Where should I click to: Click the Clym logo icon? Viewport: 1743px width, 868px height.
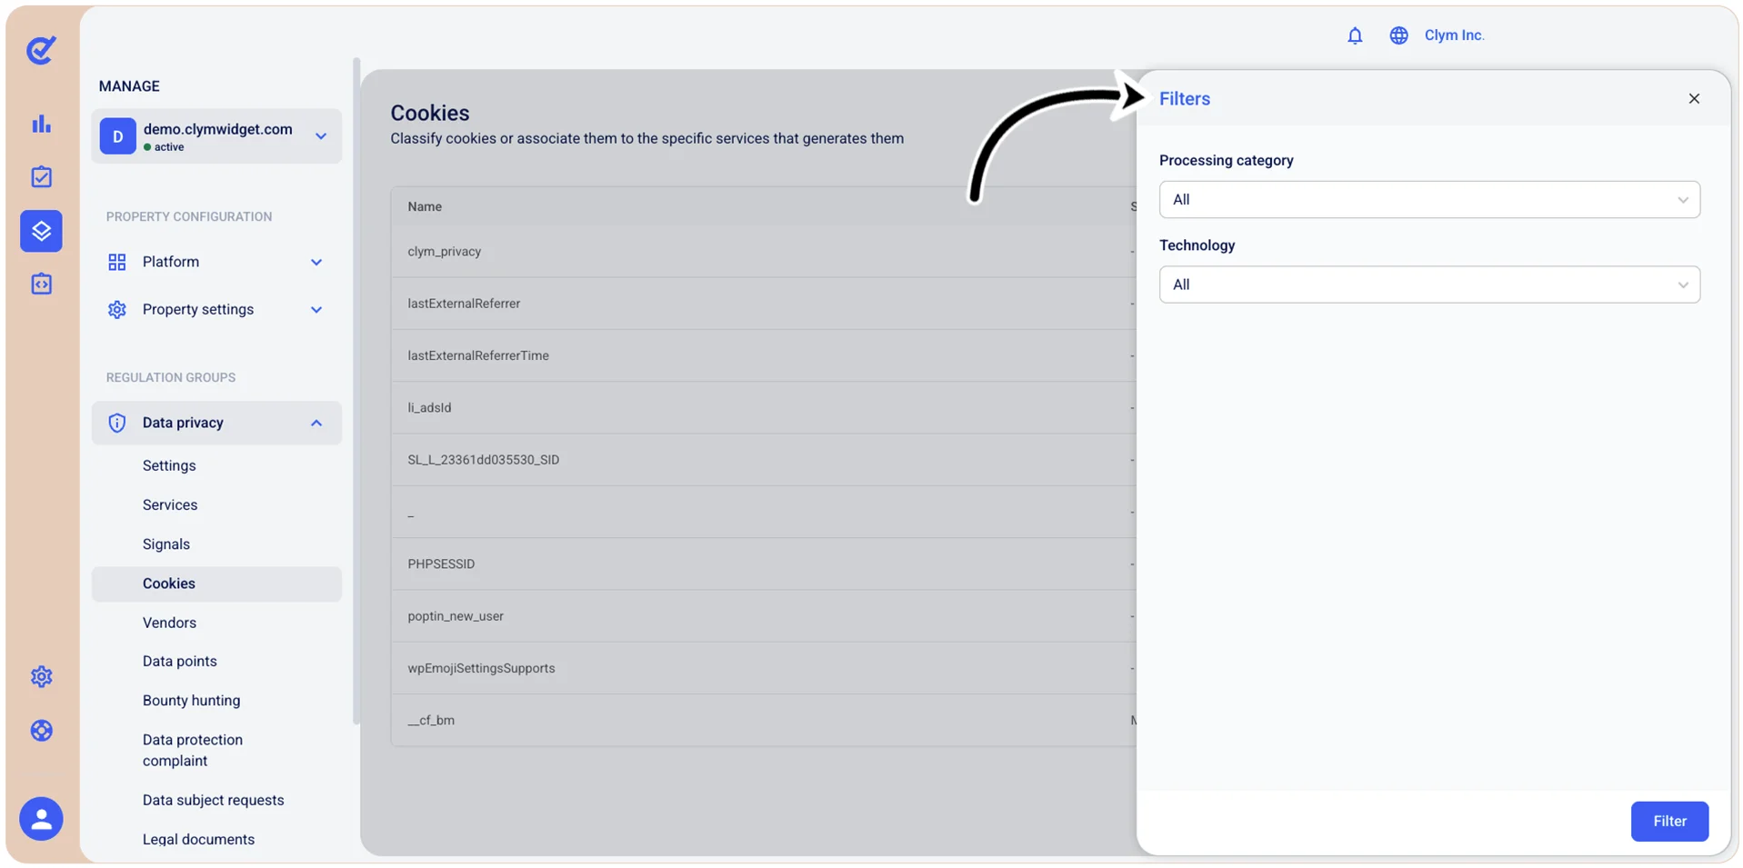[x=41, y=50]
